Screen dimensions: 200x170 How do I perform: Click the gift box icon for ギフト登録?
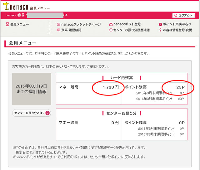111,24
